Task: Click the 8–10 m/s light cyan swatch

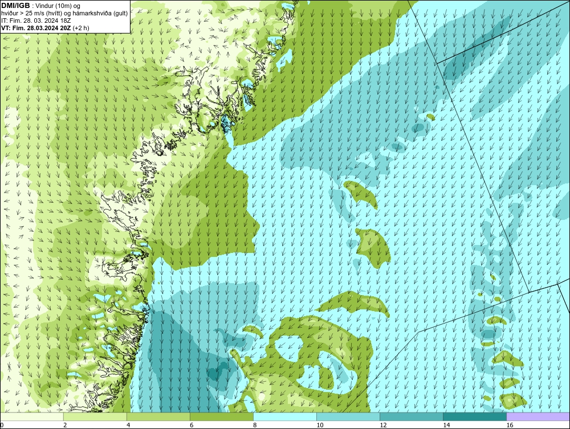Action: (285, 416)
